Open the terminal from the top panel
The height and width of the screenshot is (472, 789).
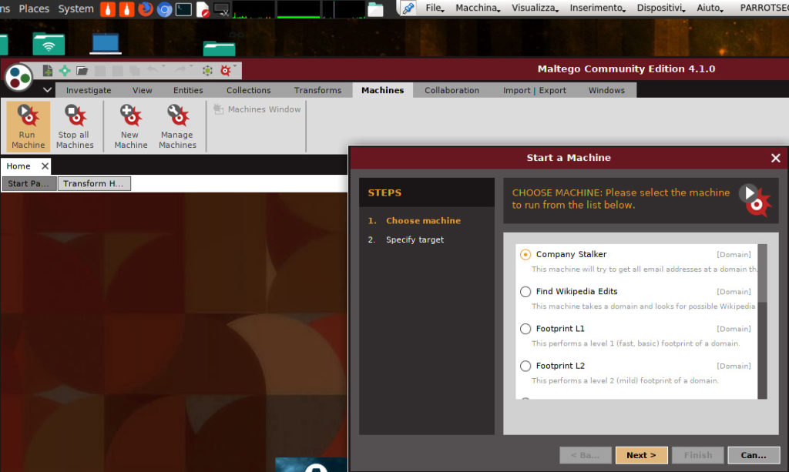(183, 9)
